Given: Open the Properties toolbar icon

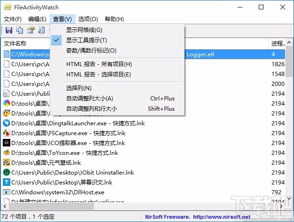Looking at the screenshot, I should (31, 30).
